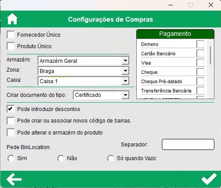Tick the Visa payment checkbox
Image resolution: width=221 pixels, height=188 pixels.
[x=200, y=62]
